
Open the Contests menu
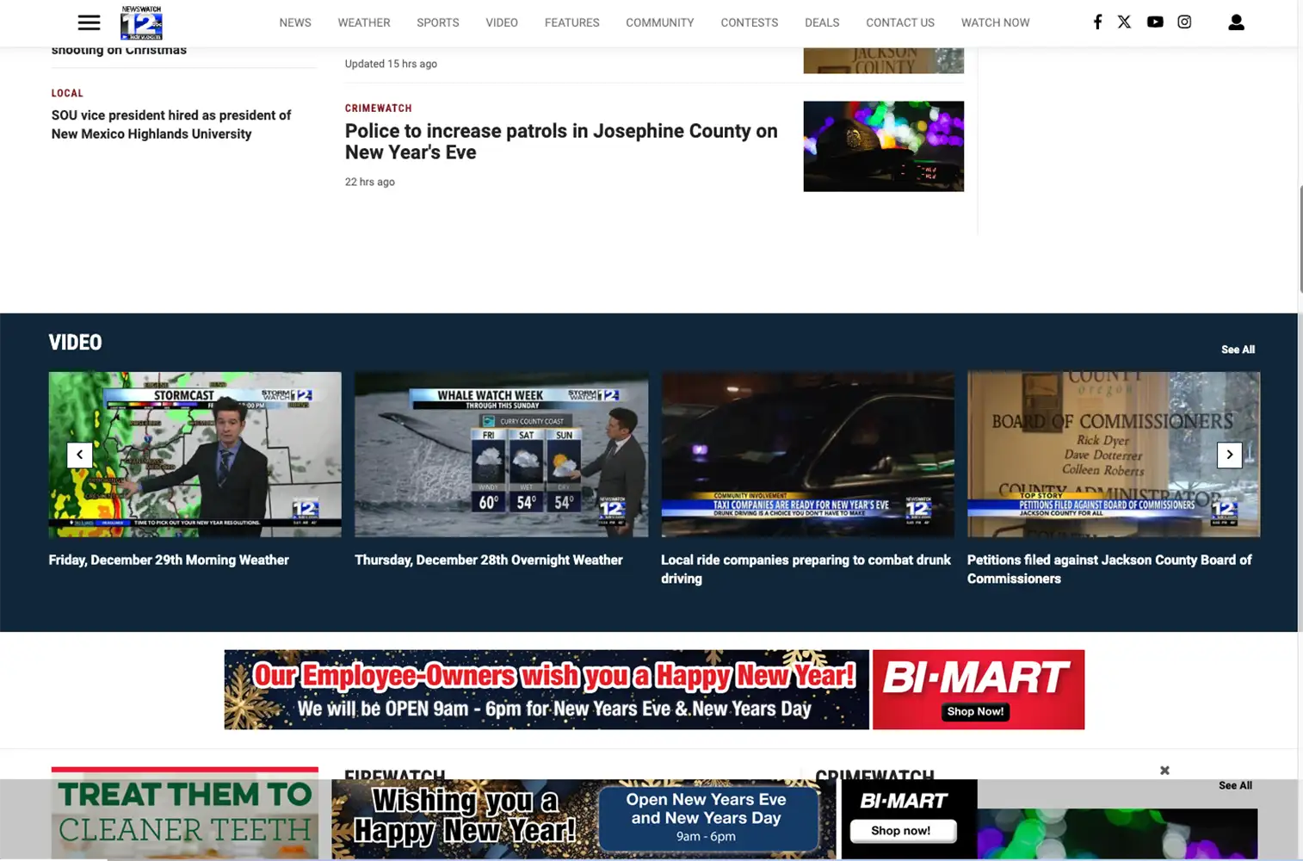[x=750, y=22]
